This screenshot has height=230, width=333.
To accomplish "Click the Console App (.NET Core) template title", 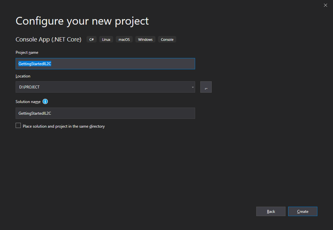I will [x=48, y=40].
